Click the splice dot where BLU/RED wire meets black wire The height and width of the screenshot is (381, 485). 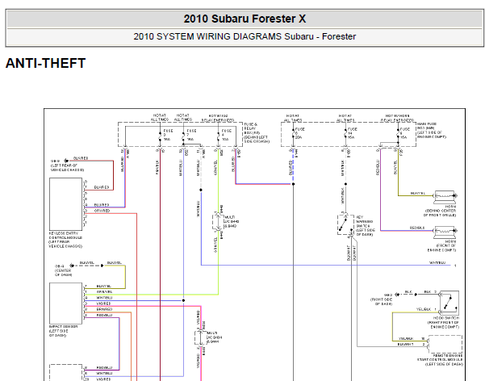(293, 184)
